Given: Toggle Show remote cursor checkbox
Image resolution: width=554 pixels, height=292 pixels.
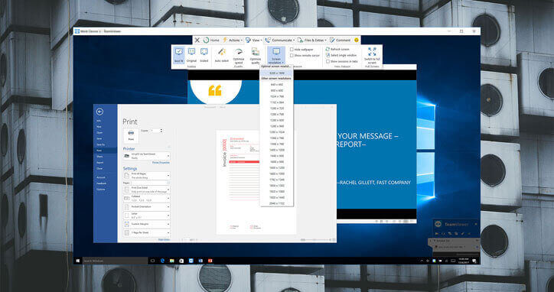Looking at the screenshot, I should (292, 56).
